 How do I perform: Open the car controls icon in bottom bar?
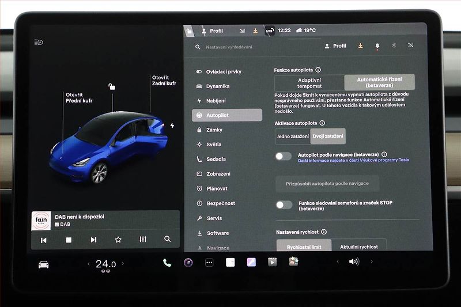pos(44,265)
